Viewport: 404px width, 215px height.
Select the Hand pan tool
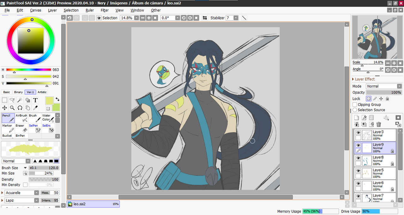point(28,108)
